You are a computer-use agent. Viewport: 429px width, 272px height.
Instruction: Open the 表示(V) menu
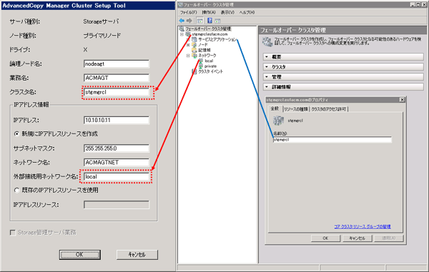pos(227,12)
